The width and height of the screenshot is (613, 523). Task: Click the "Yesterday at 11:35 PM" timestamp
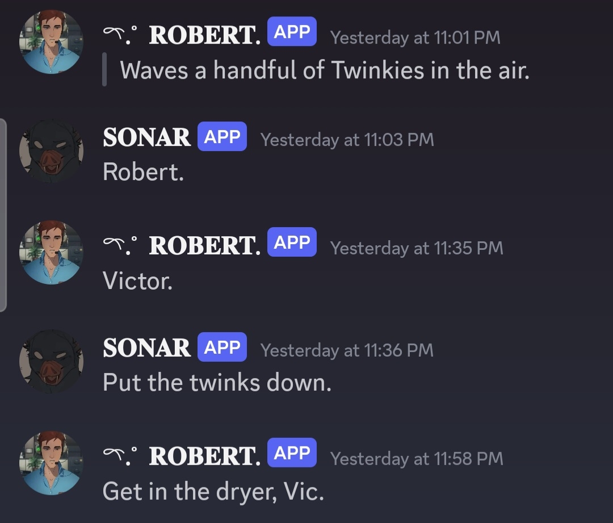tap(417, 248)
